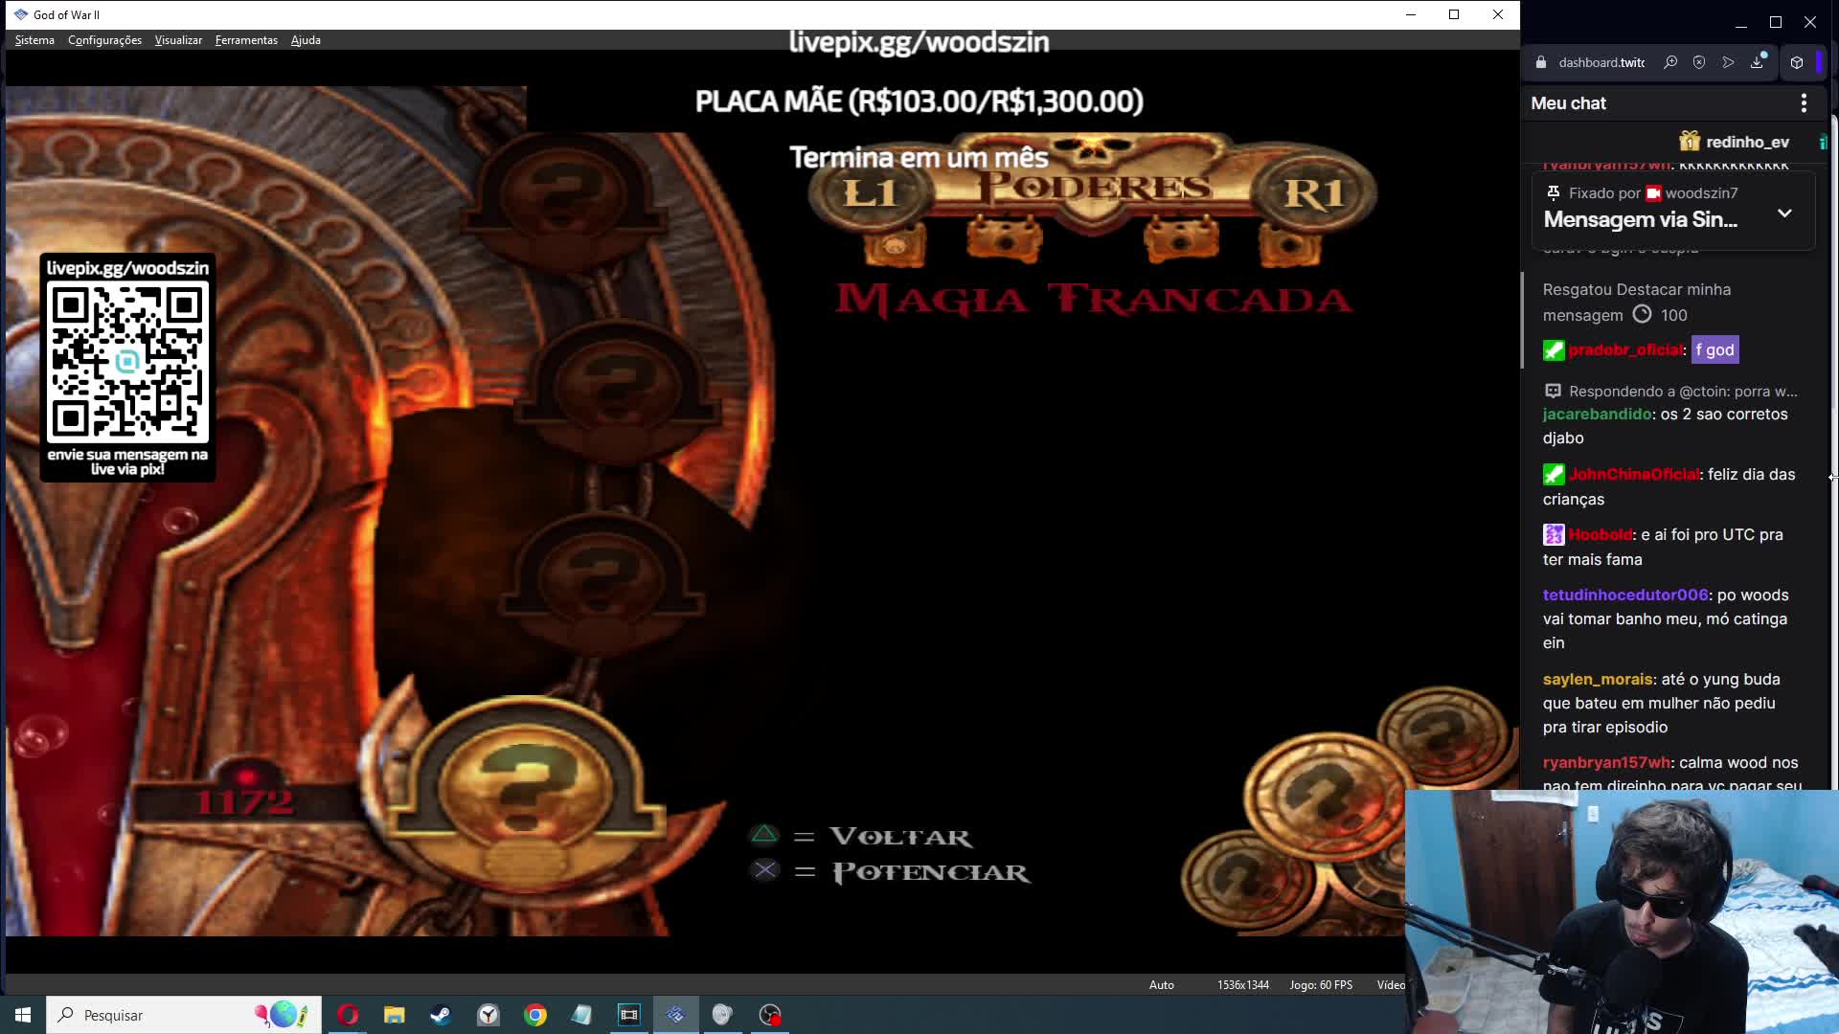Click woodszin7 broadcaster badge icon
The width and height of the screenshot is (1839, 1034).
point(1653,193)
